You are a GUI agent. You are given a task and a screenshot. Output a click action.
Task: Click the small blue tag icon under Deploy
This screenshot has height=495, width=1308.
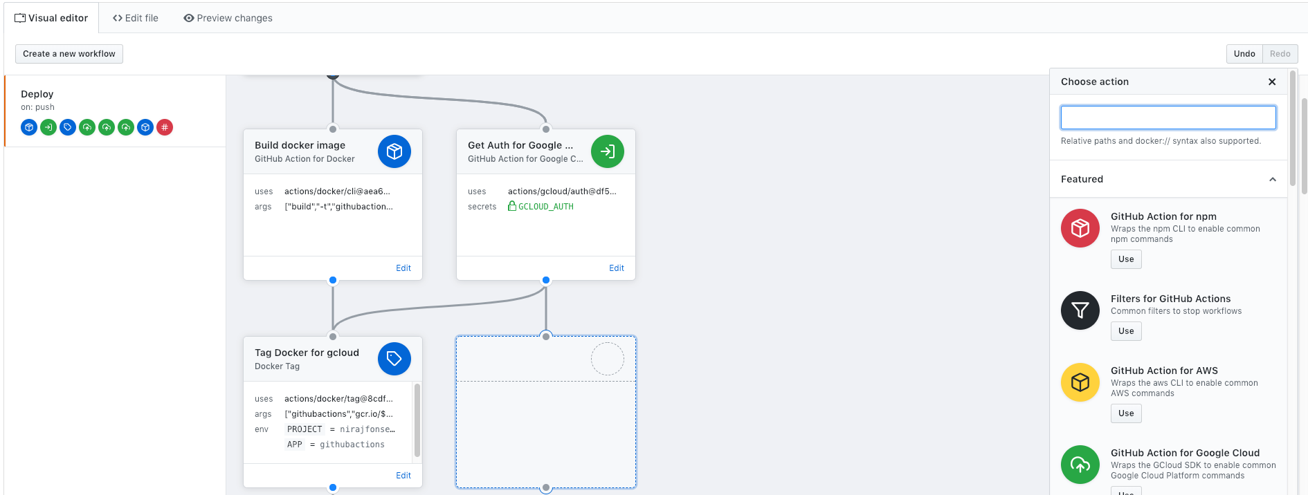tap(68, 127)
